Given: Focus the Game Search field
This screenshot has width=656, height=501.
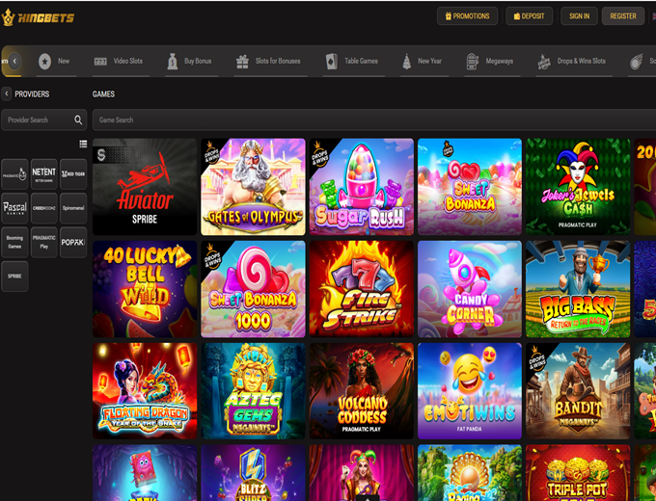Looking at the screenshot, I should [374, 119].
